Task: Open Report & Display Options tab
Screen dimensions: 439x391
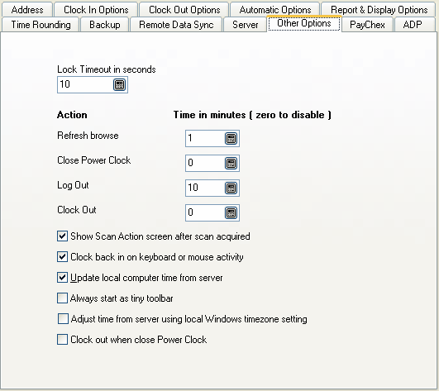Action: (379, 10)
